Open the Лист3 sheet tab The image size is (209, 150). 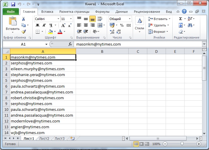coord(60,139)
